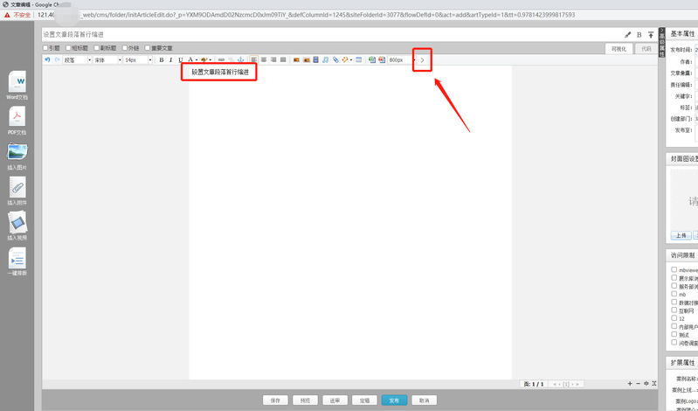Click the 保存 save button
Screen dimensions: 698x411
pos(275,400)
